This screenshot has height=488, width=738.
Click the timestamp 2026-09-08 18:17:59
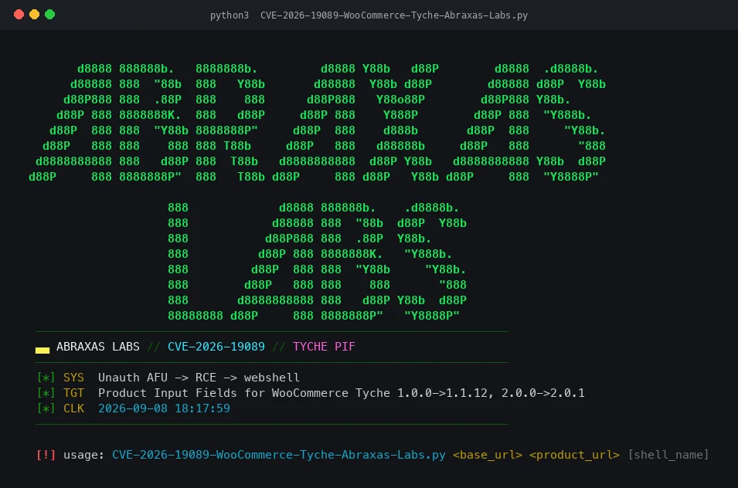(164, 408)
